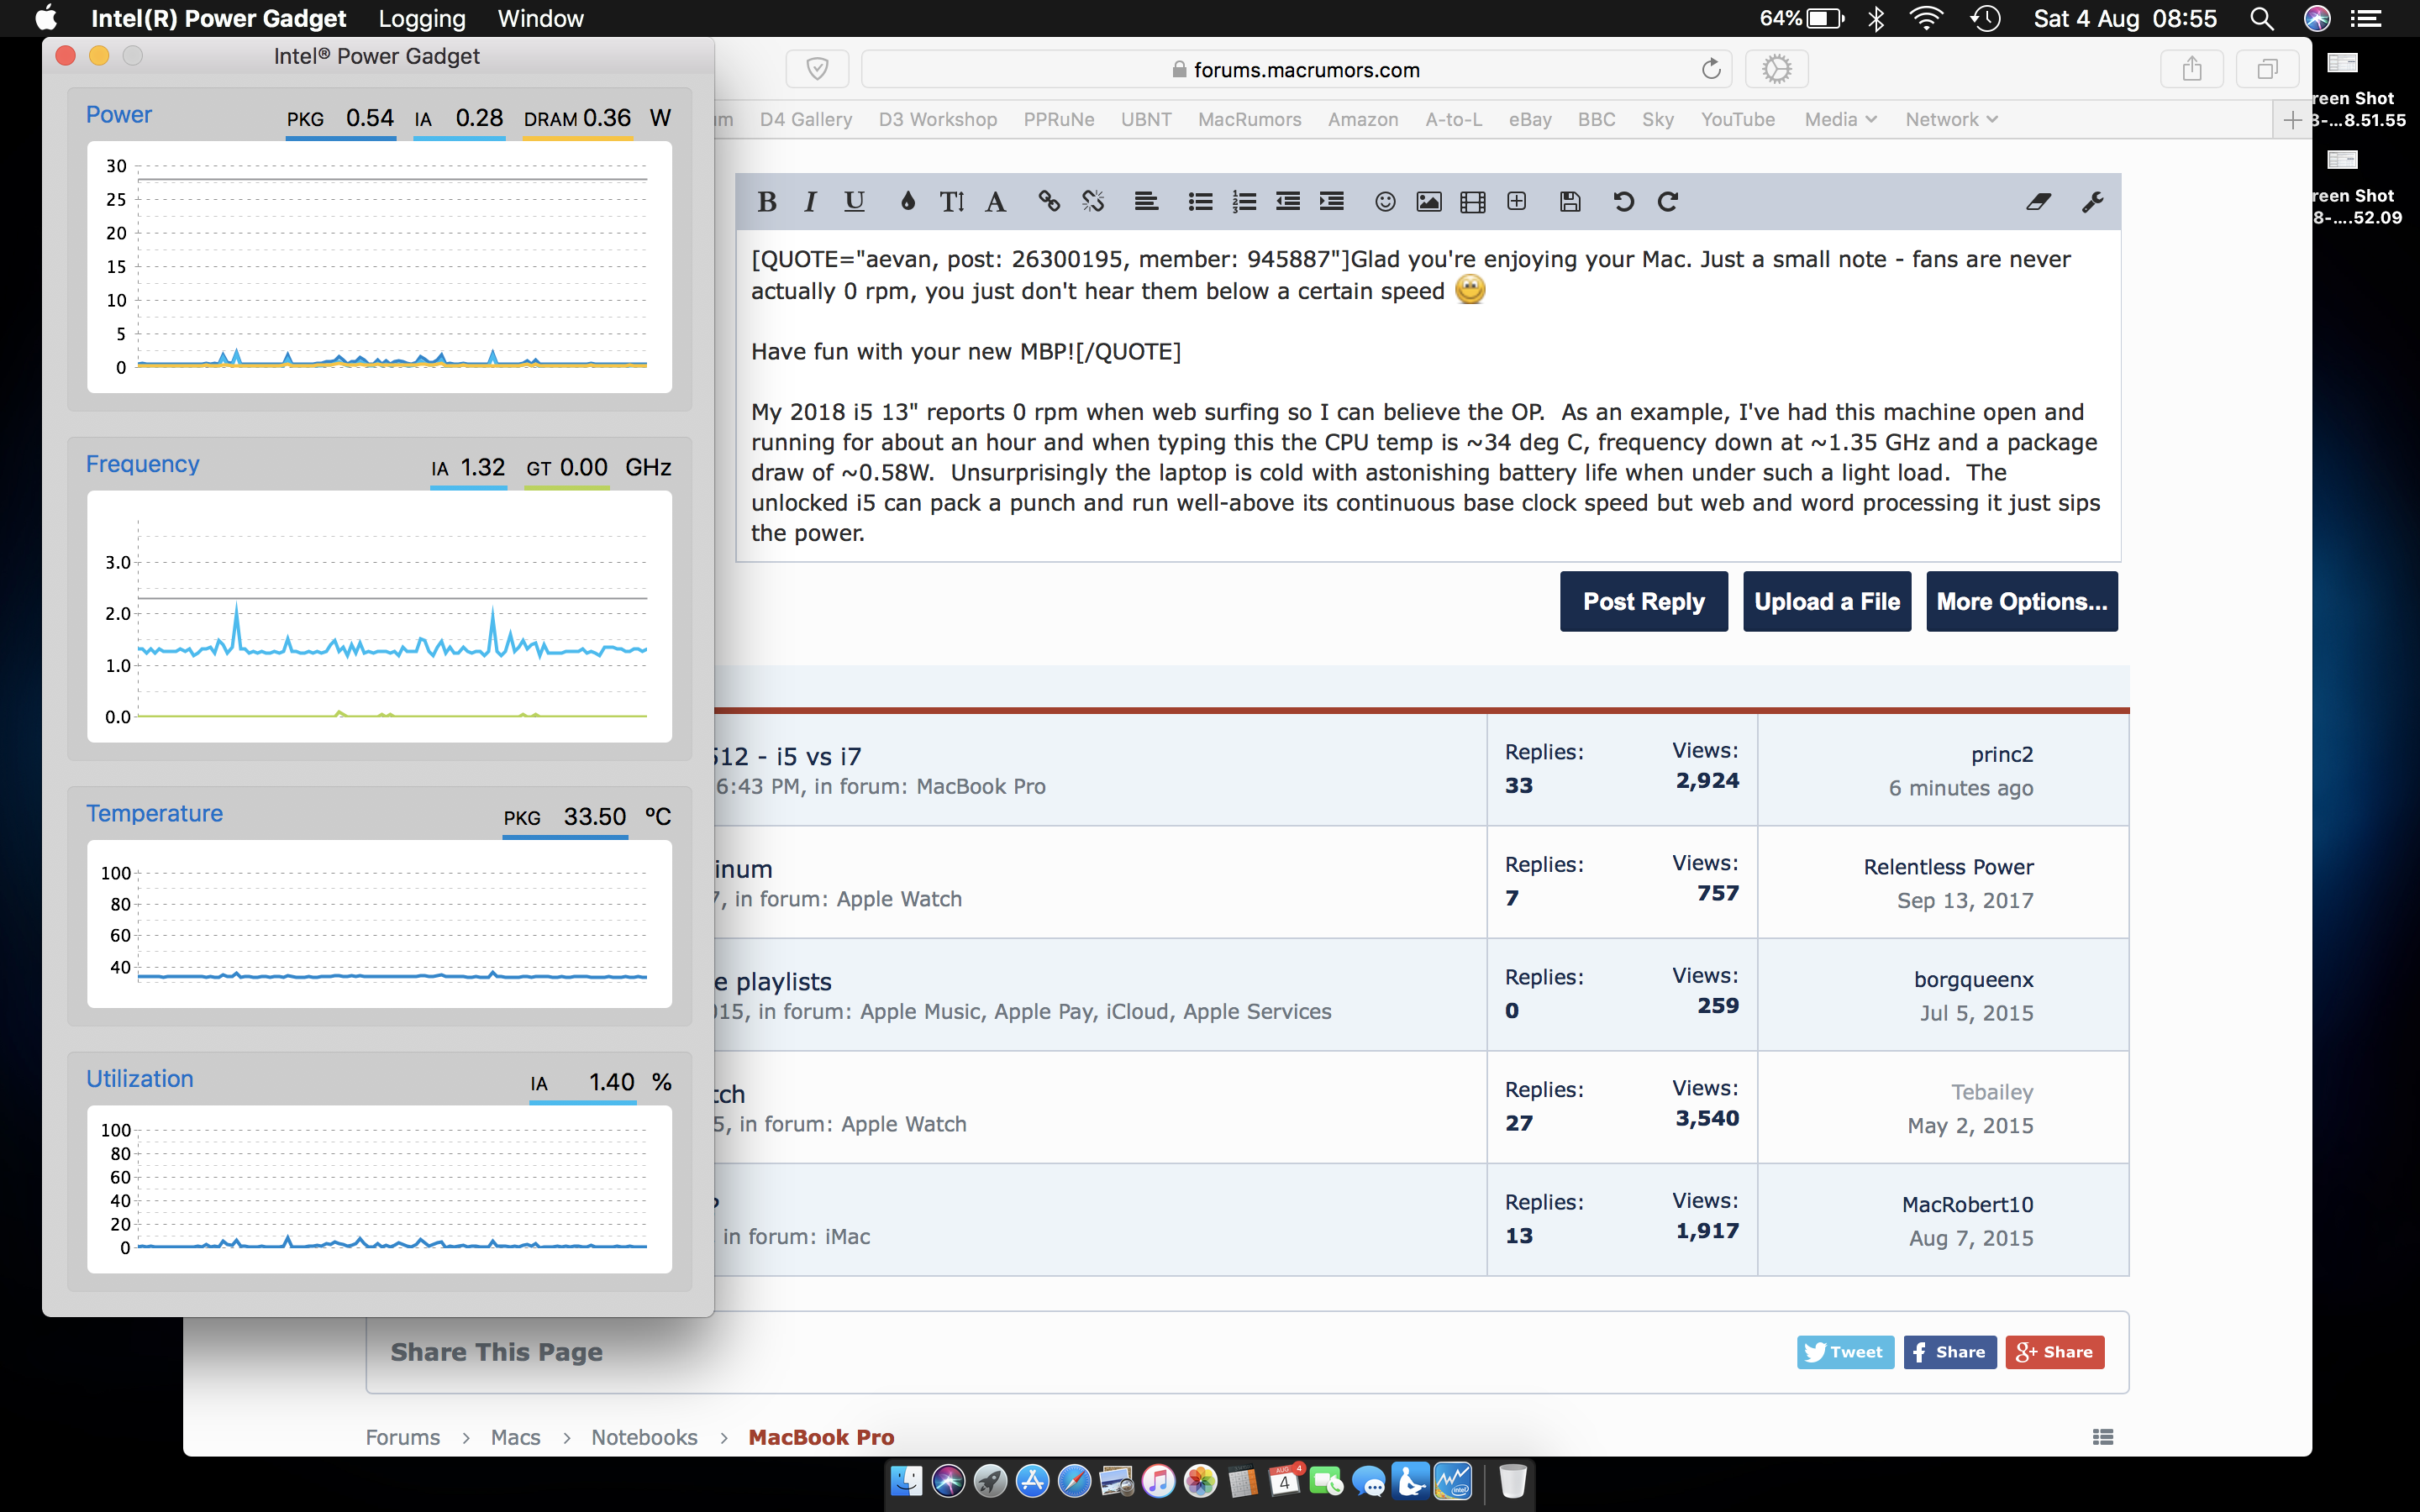Open the YouTube bookmark

[1738, 119]
